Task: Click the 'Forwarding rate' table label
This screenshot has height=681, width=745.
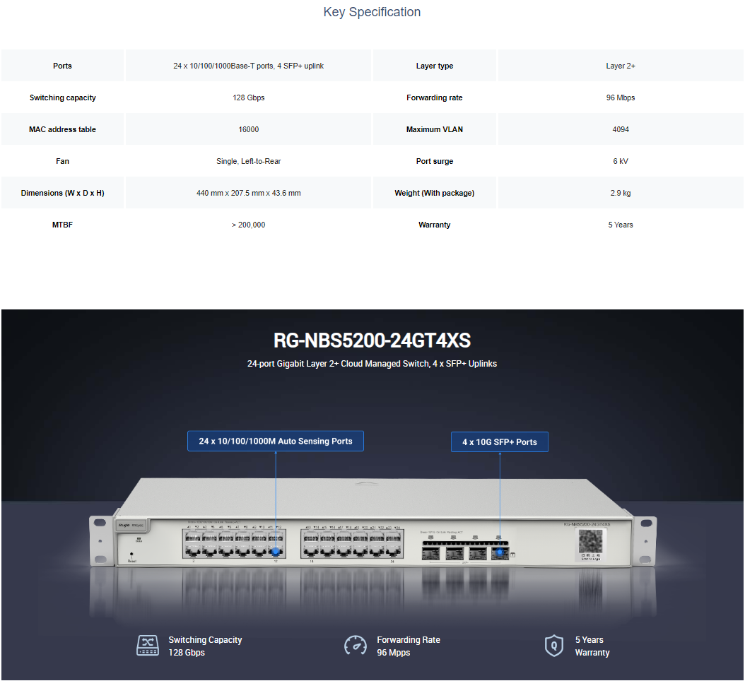Action: click(x=434, y=97)
